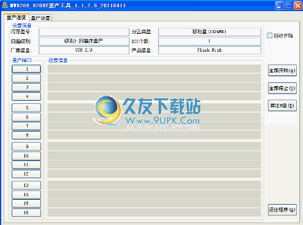Click port button 12
Viewport: 303px width, 225px height.
(x=26, y=174)
